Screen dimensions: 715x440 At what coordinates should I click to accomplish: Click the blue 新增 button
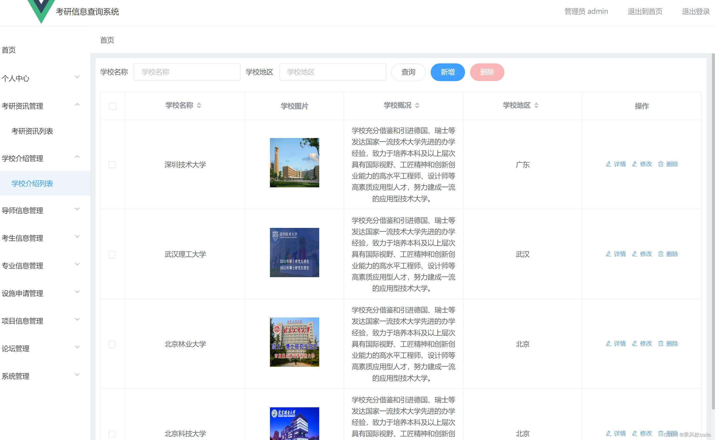(x=448, y=72)
